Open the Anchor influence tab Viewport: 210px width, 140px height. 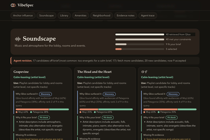[23, 16]
